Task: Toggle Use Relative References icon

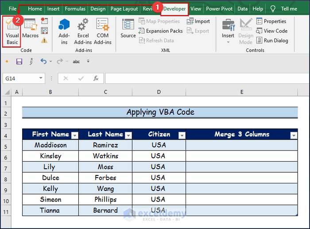Action: [44, 31]
